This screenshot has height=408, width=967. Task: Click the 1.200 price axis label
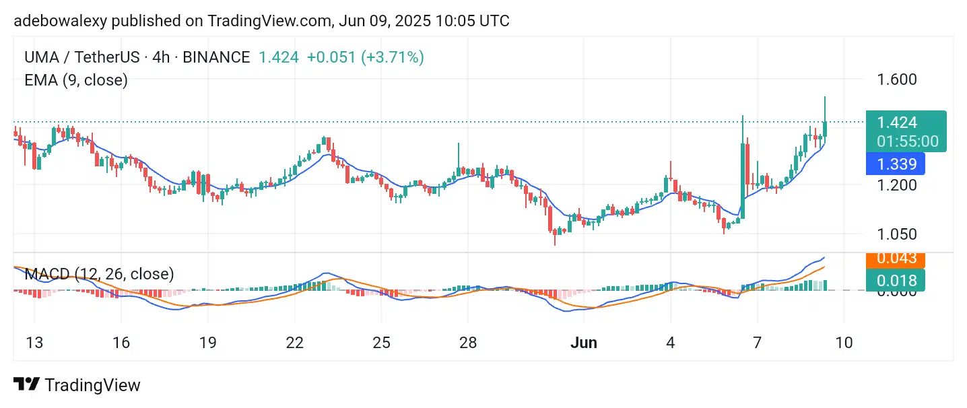coord(897,184)
